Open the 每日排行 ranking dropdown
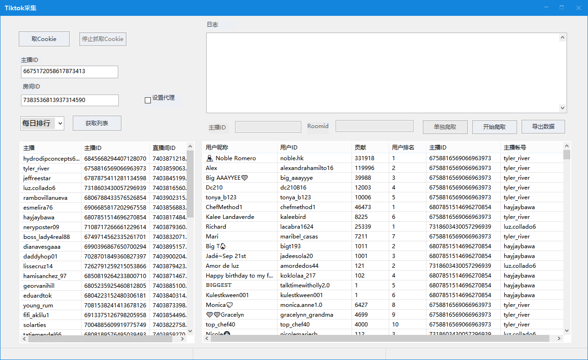This screenshot has width=588, height=360. pyautogui.click(x=42, y=123)
